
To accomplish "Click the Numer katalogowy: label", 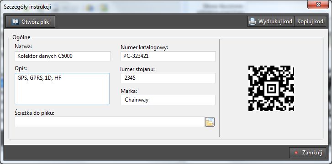I will click(144, 47).
